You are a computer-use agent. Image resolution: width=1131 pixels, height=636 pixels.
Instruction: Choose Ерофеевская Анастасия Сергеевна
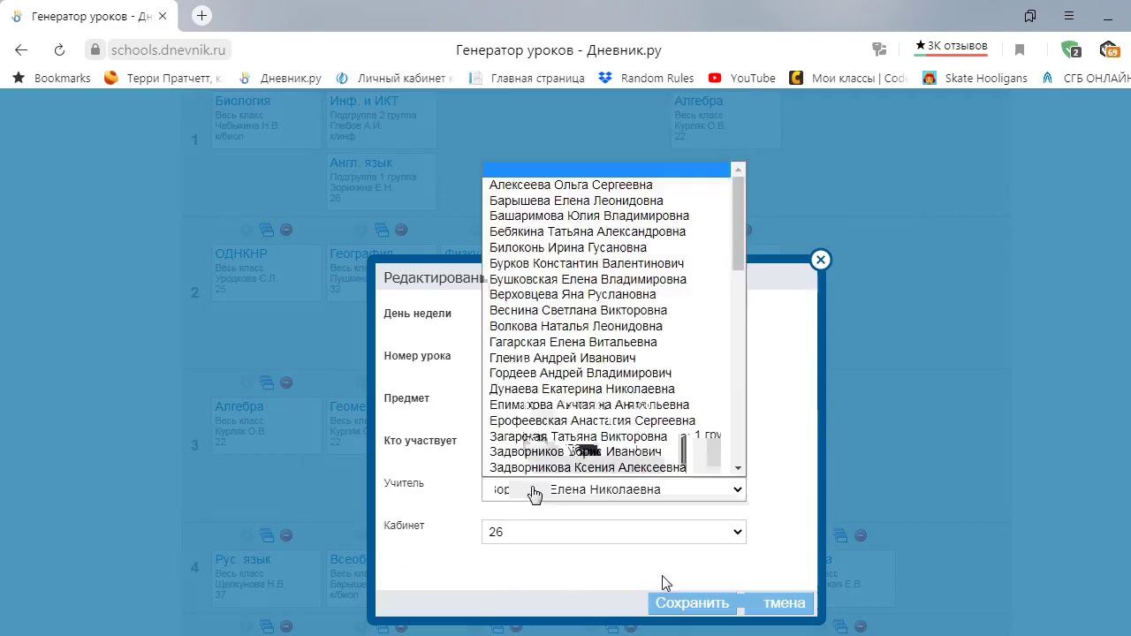pyautogui.click(x=607, y=420)
